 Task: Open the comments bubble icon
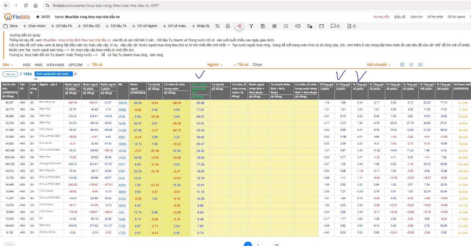[x=333, y=26]
